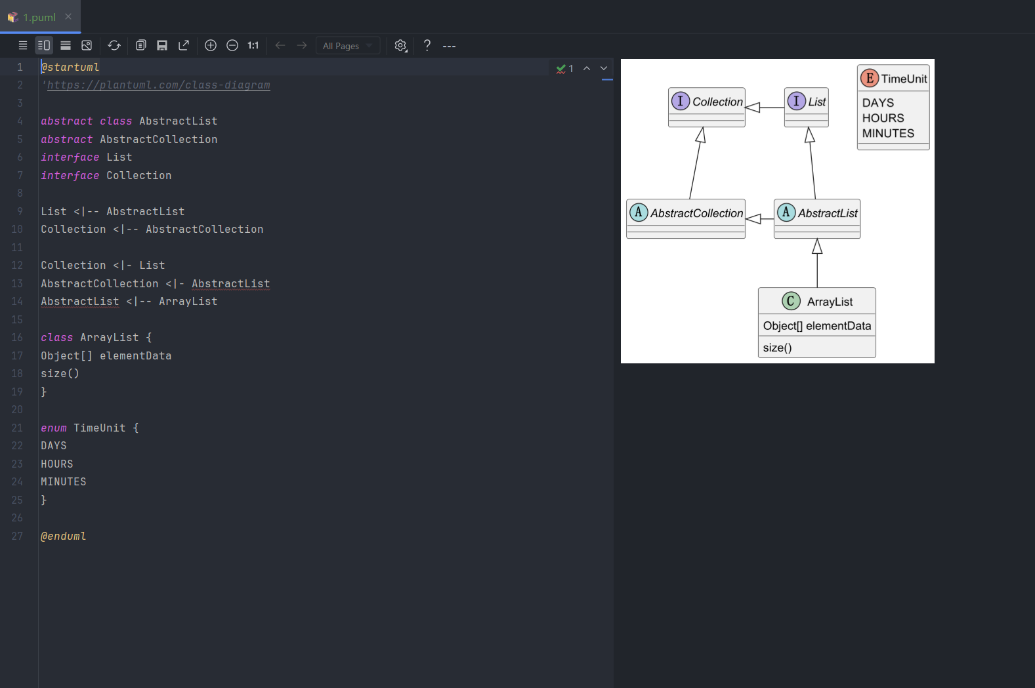Show preview only with image icon
This screenshot has height=688, width=1035.
(x=87, y=45)
